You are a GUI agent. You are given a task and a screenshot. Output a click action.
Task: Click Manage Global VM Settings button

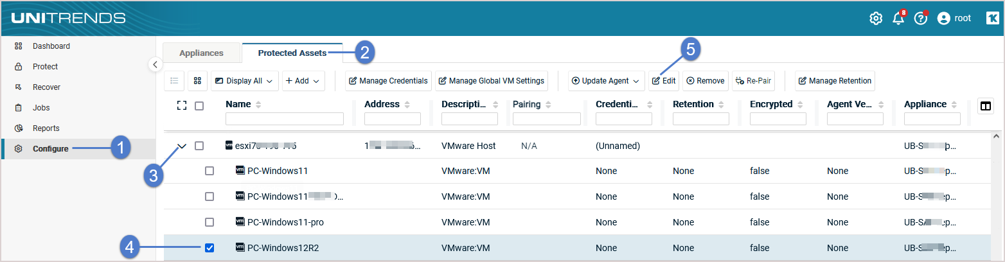point(492,81)
